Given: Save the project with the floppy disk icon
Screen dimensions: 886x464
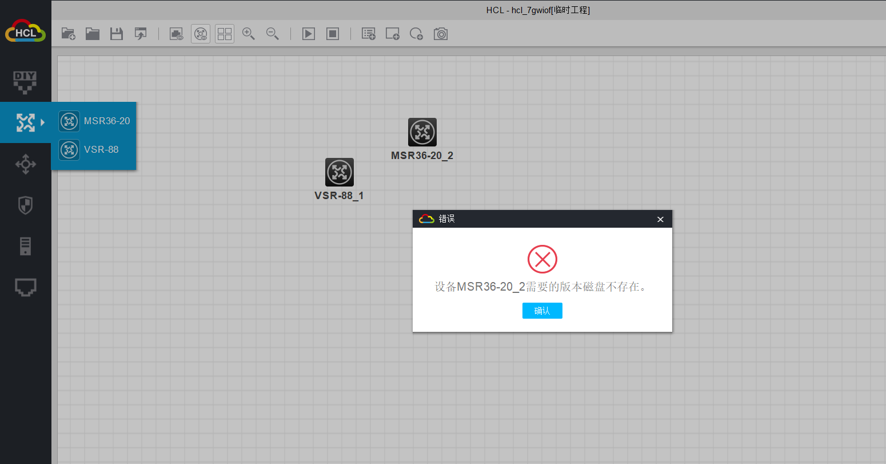Looking at the screenshot, I should (x=117, y=34).
